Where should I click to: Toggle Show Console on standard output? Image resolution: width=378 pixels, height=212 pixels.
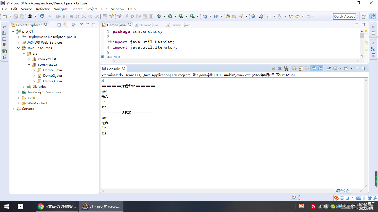coord(314,68)
